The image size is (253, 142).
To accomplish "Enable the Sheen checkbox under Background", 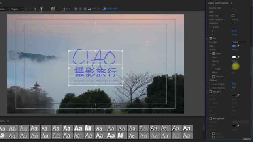I will tap(213, 133).
